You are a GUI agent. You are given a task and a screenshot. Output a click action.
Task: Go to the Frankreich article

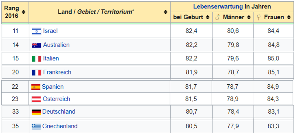[x=57, y=72]
